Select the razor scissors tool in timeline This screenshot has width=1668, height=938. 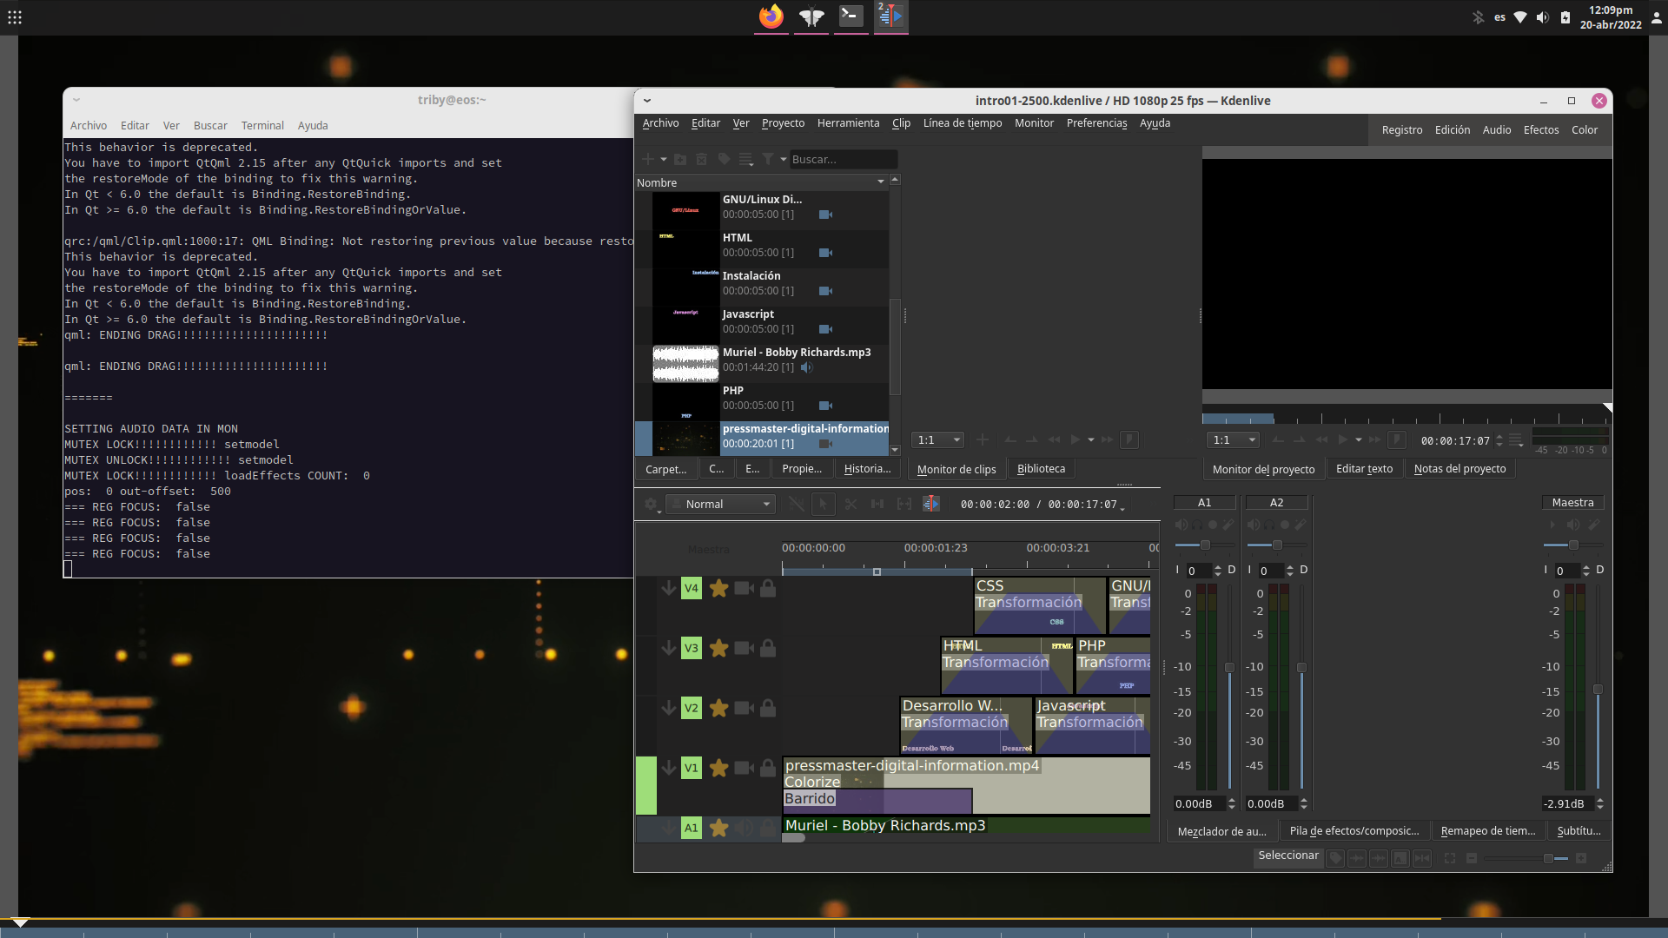pos(851,504)
